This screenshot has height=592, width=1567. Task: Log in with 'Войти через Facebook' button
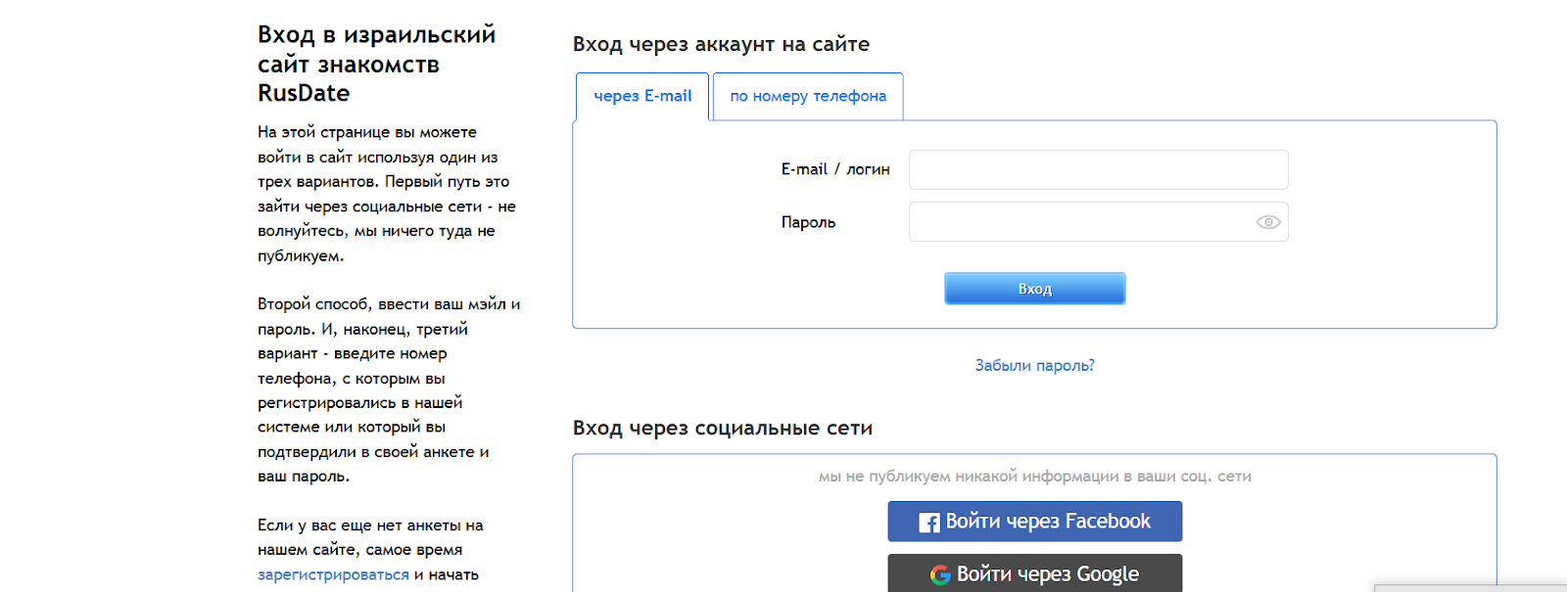coord(1034,522)
